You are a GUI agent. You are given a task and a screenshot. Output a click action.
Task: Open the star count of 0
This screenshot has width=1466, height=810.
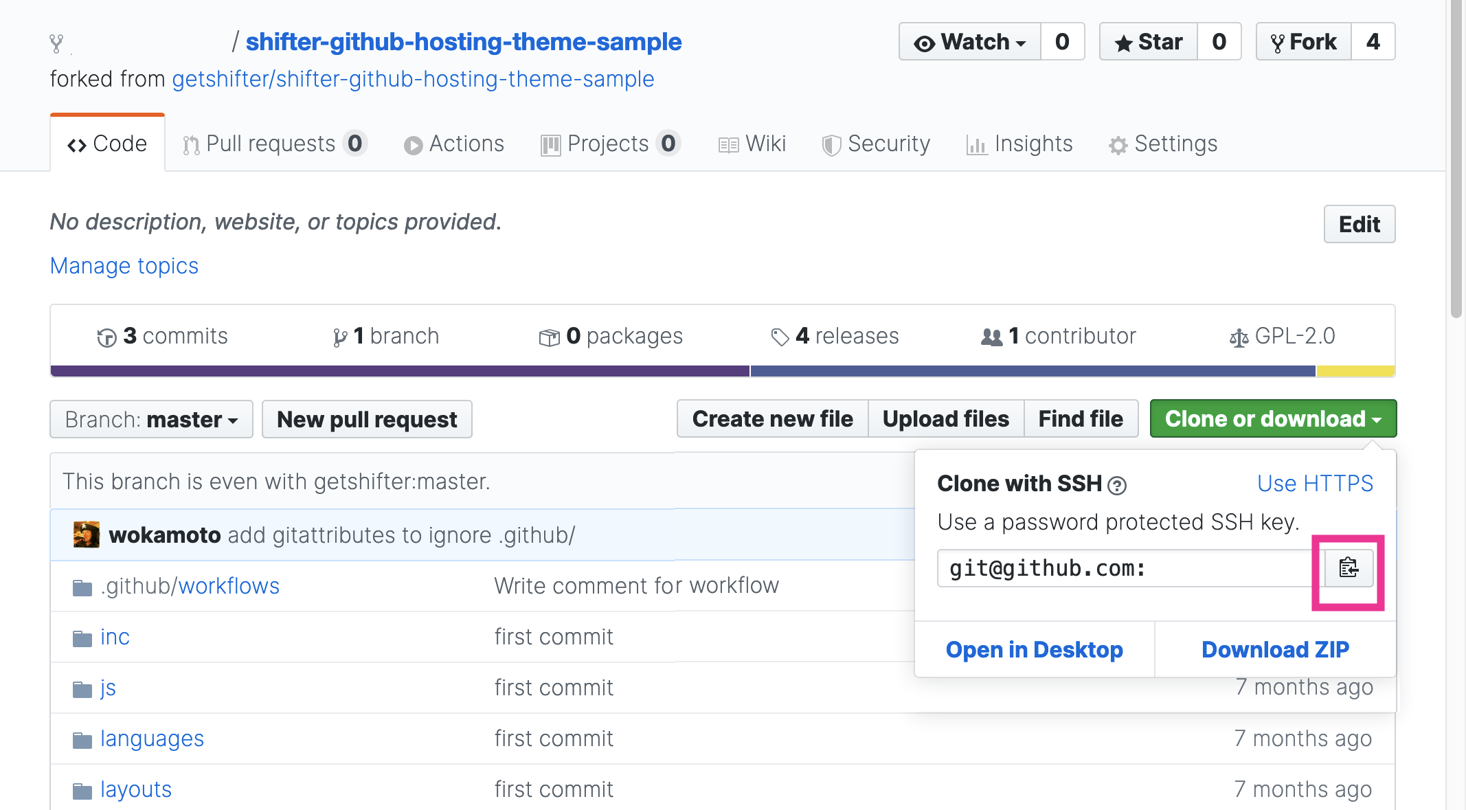coord(1219,42)
